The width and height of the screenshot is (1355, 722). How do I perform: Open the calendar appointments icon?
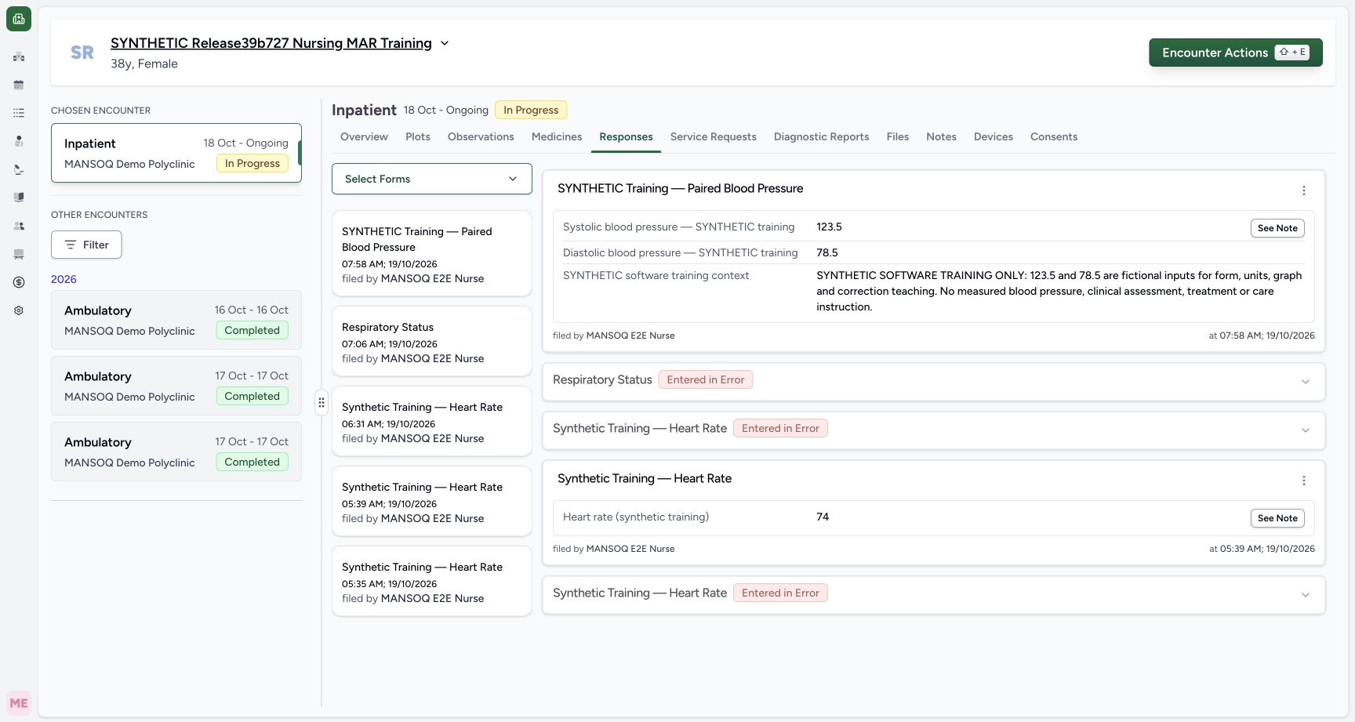click(x=19, y=85)
